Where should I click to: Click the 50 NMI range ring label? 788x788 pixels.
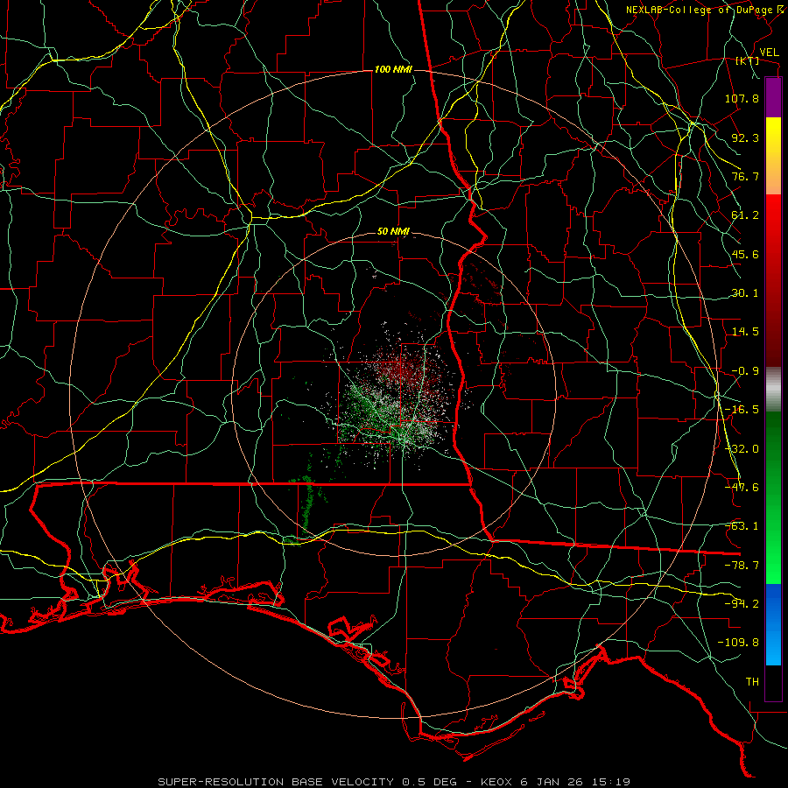(x=393, y=232)
